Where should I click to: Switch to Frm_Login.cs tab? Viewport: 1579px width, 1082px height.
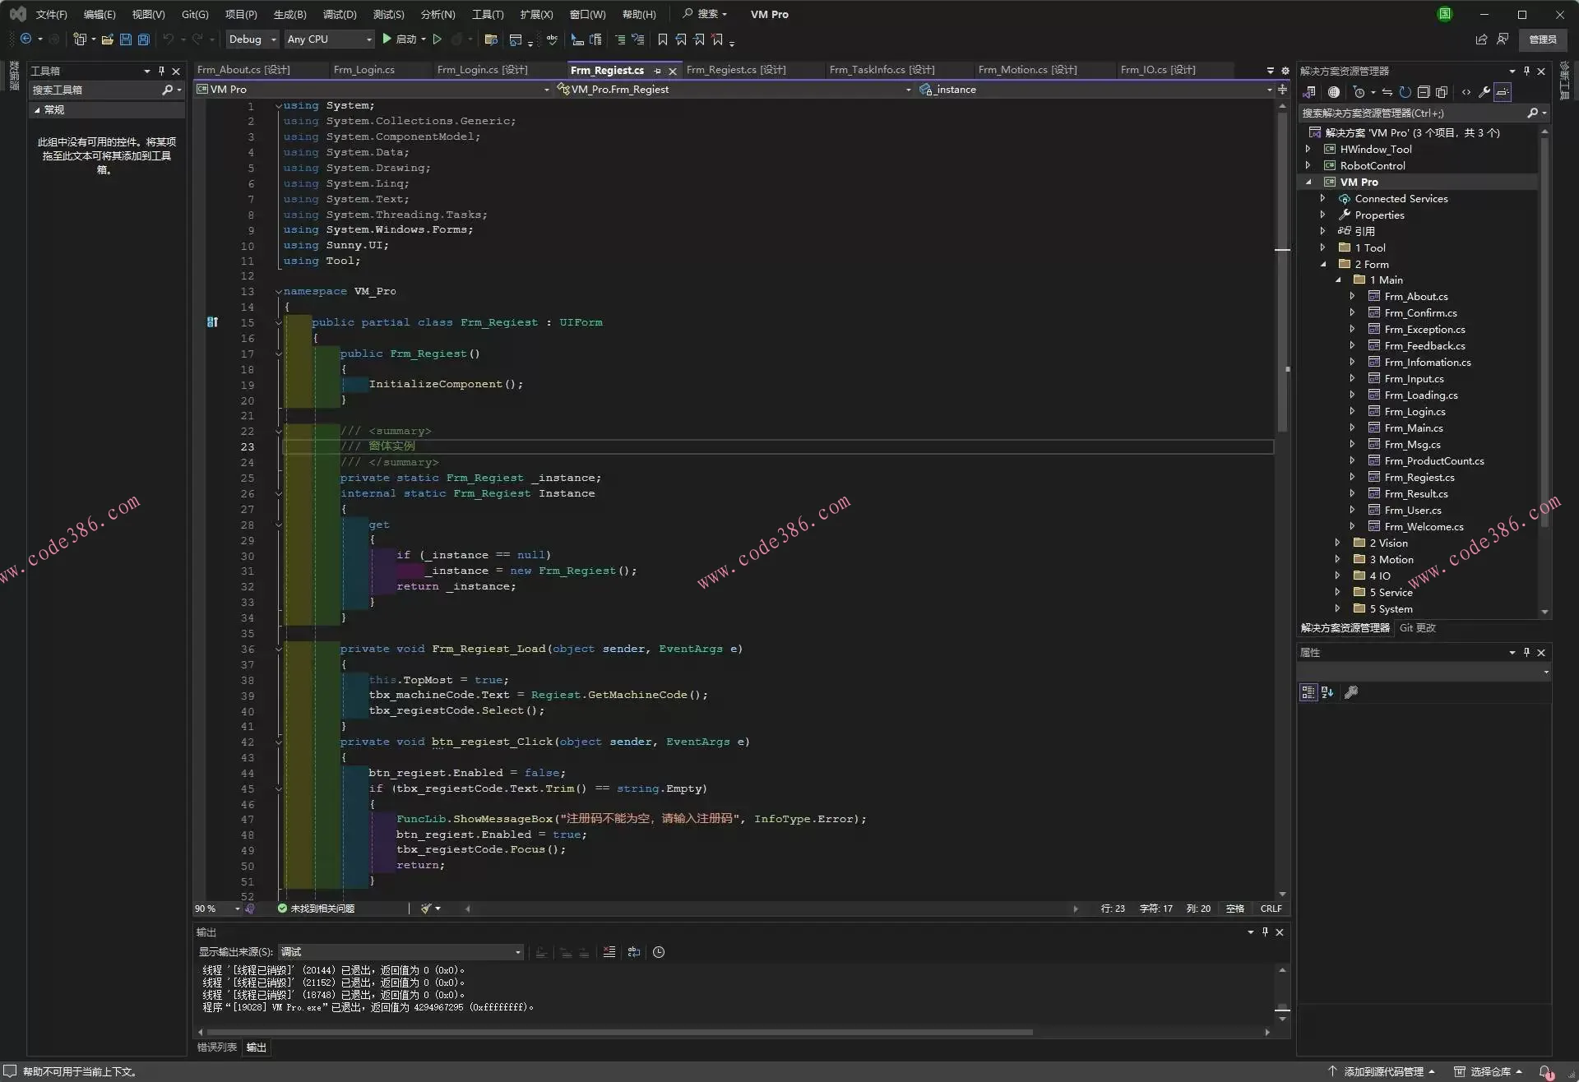(364, 70)
